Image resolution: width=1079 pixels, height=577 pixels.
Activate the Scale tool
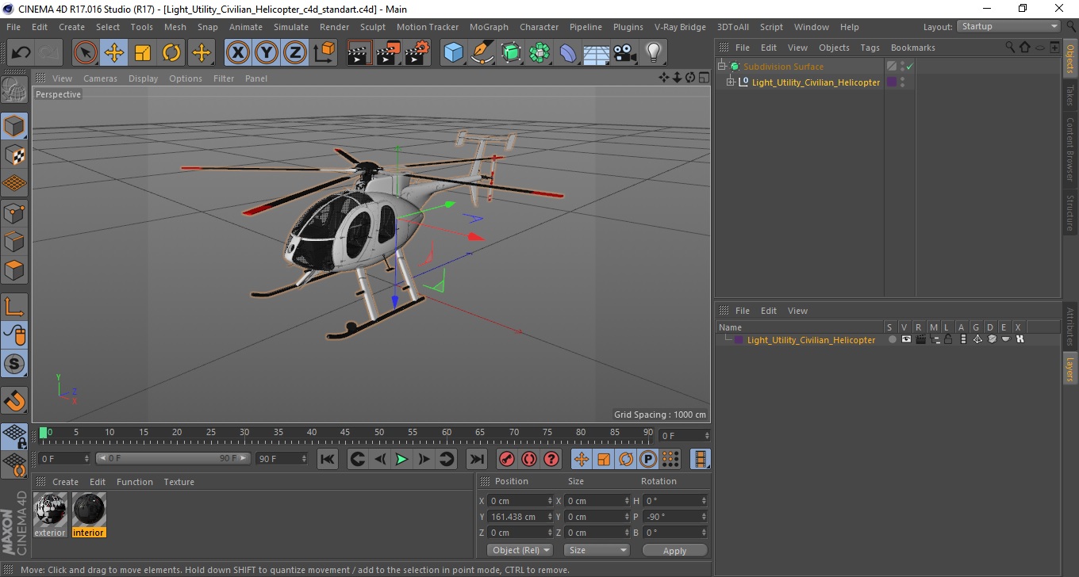143,53
